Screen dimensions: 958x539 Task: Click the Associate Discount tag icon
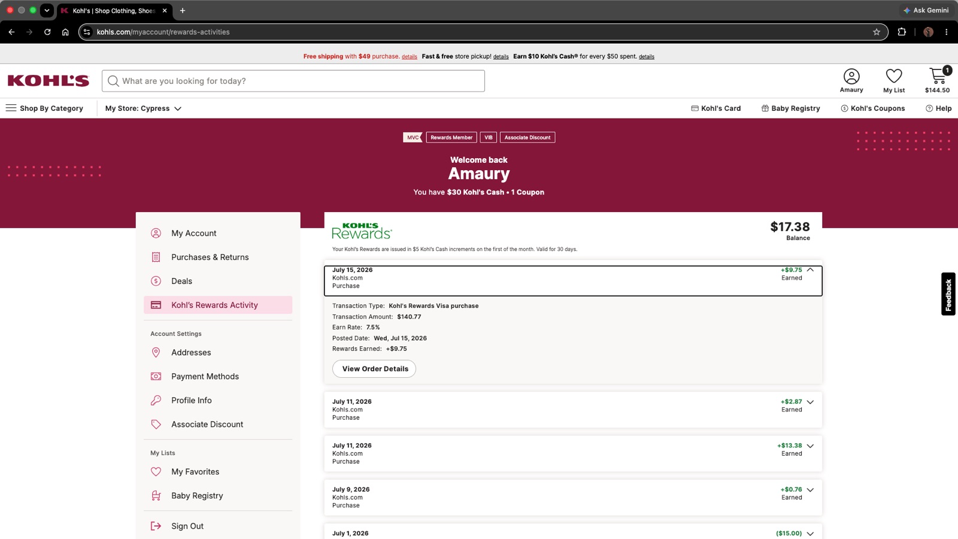click(156, 424)
